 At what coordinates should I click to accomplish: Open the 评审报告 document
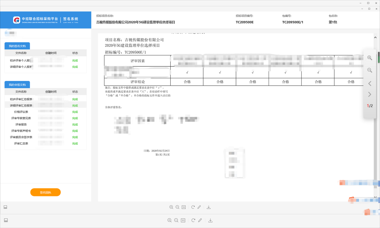coord(21,124)
